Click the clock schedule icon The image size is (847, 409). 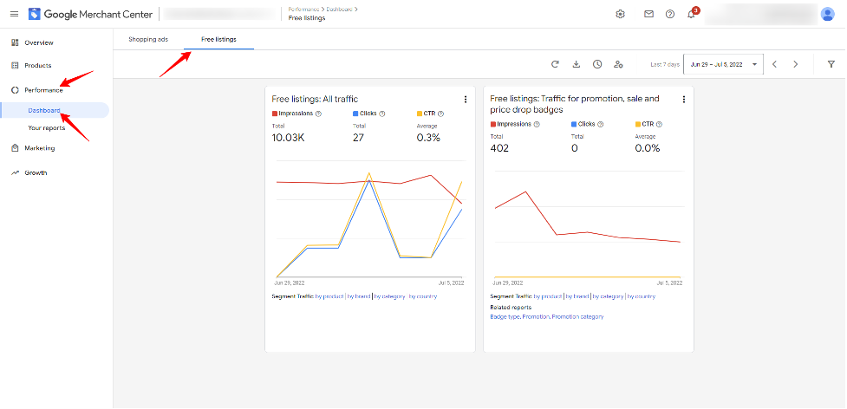597,64
